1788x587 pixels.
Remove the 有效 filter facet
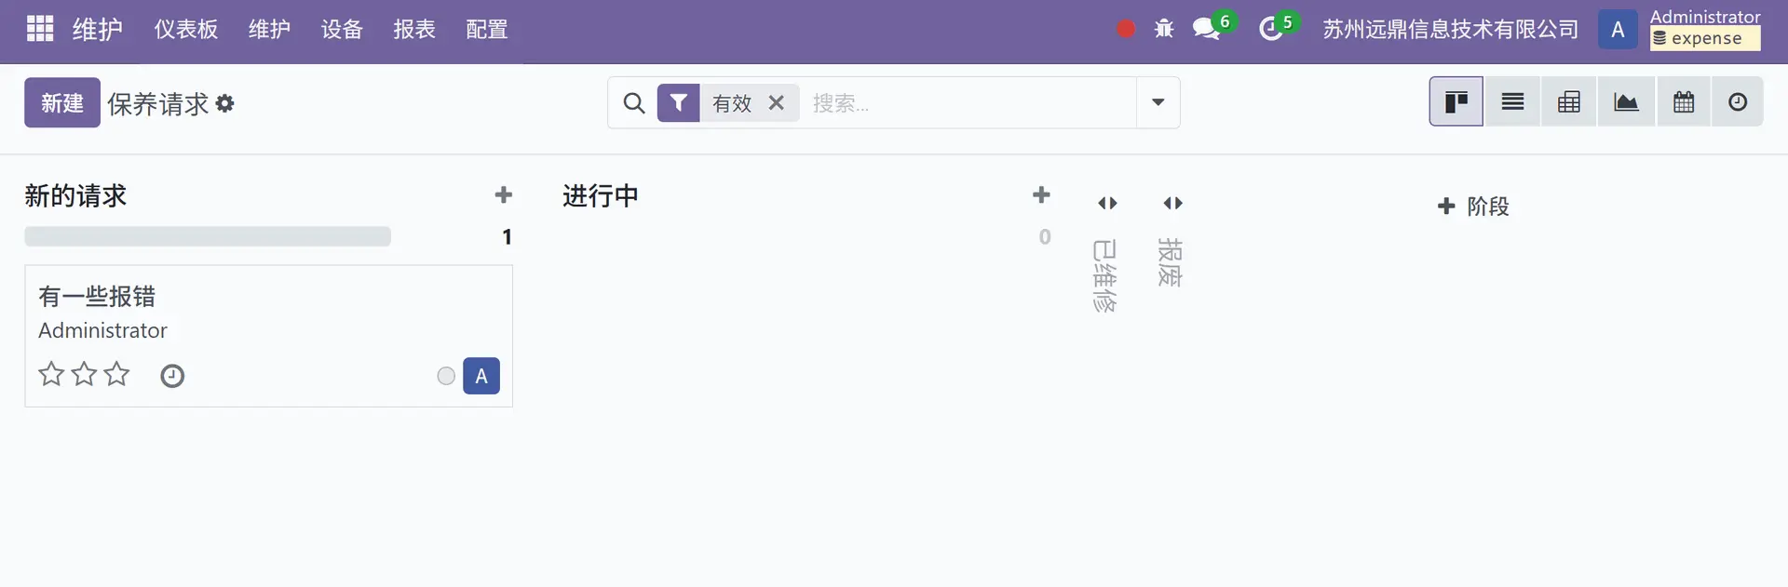click(776, 102)
